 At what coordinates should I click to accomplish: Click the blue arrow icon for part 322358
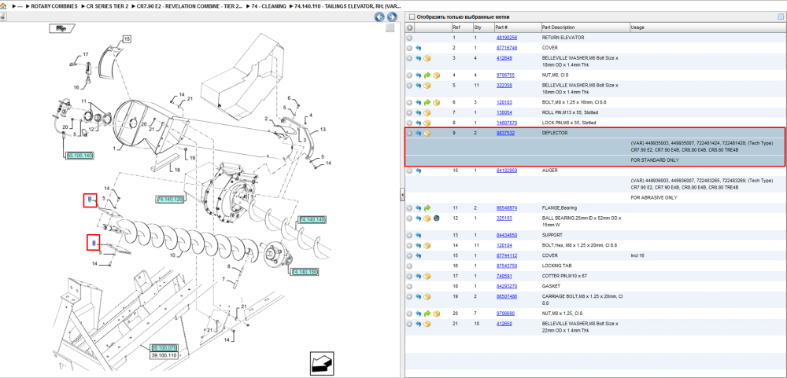tap(419, 86)
